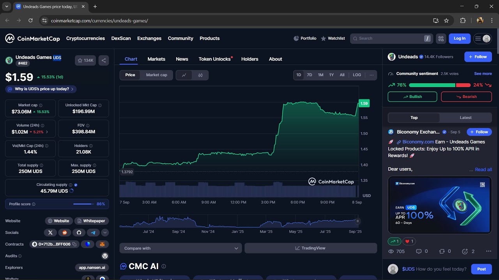Switch to candlestick chart view
Viewport: 499px width, 280px height.
[200, 75]
